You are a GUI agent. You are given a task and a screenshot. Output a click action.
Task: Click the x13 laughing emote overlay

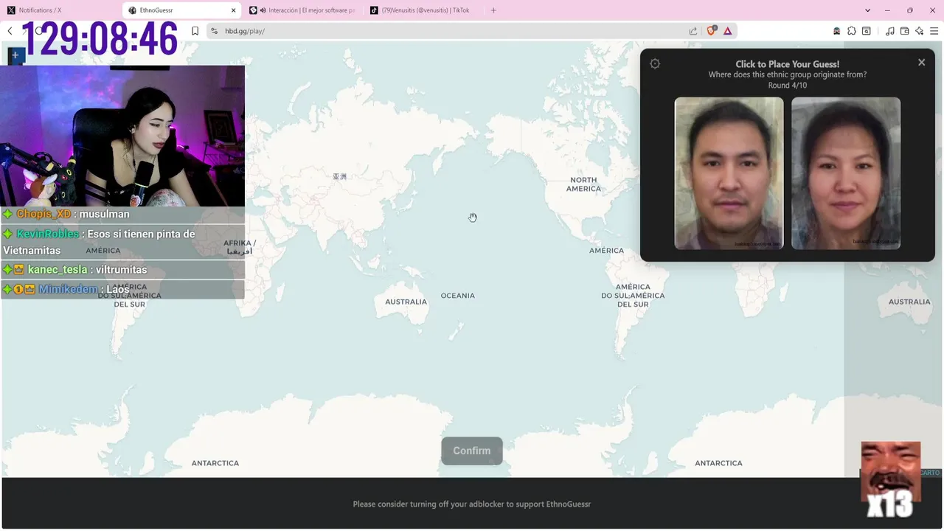[891, 479]
